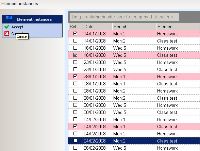This screenshot has height=151, width=200.
Task: Uncheck the 16/01/2008 Wed:5 Class test checkbox
Action: point(76,55)
